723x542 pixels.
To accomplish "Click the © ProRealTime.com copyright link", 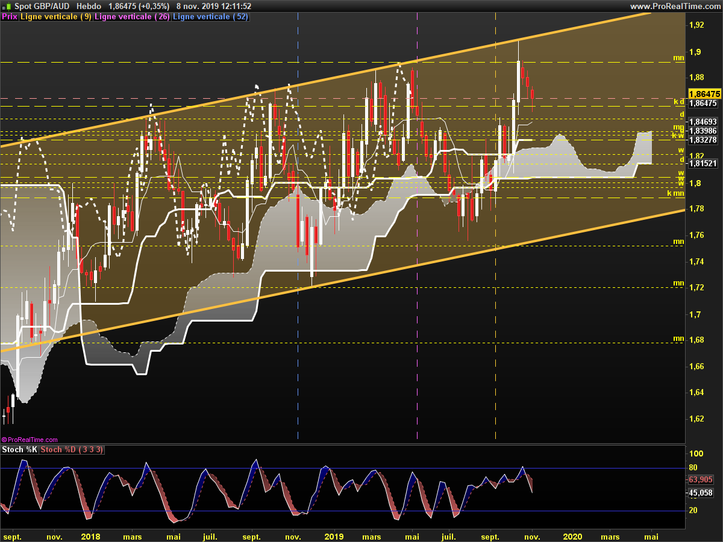I will tap(30, 440).
